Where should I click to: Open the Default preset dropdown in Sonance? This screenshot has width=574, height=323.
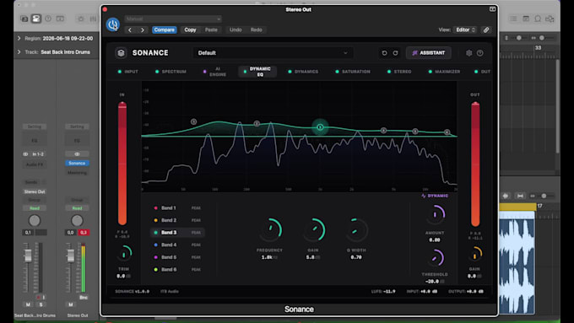273,53
